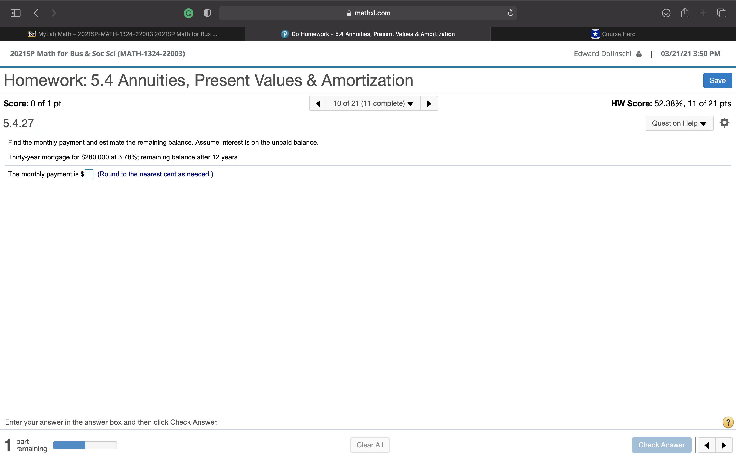
Task: Click the Safari sidebar toggle icon
Action: click(x=16, y=13)
